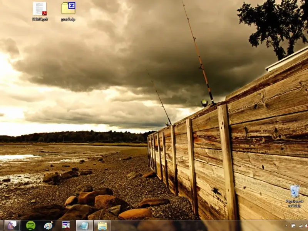Click the power plug battery tray icon

point(293,226)
